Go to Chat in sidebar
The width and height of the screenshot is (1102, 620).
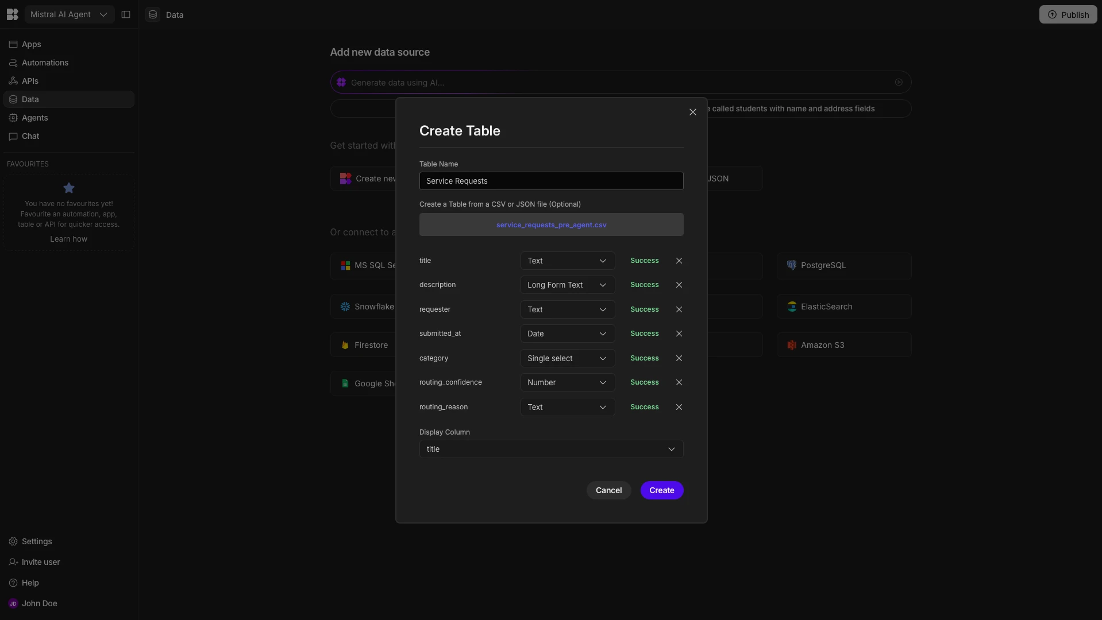(x=69, y=136)
